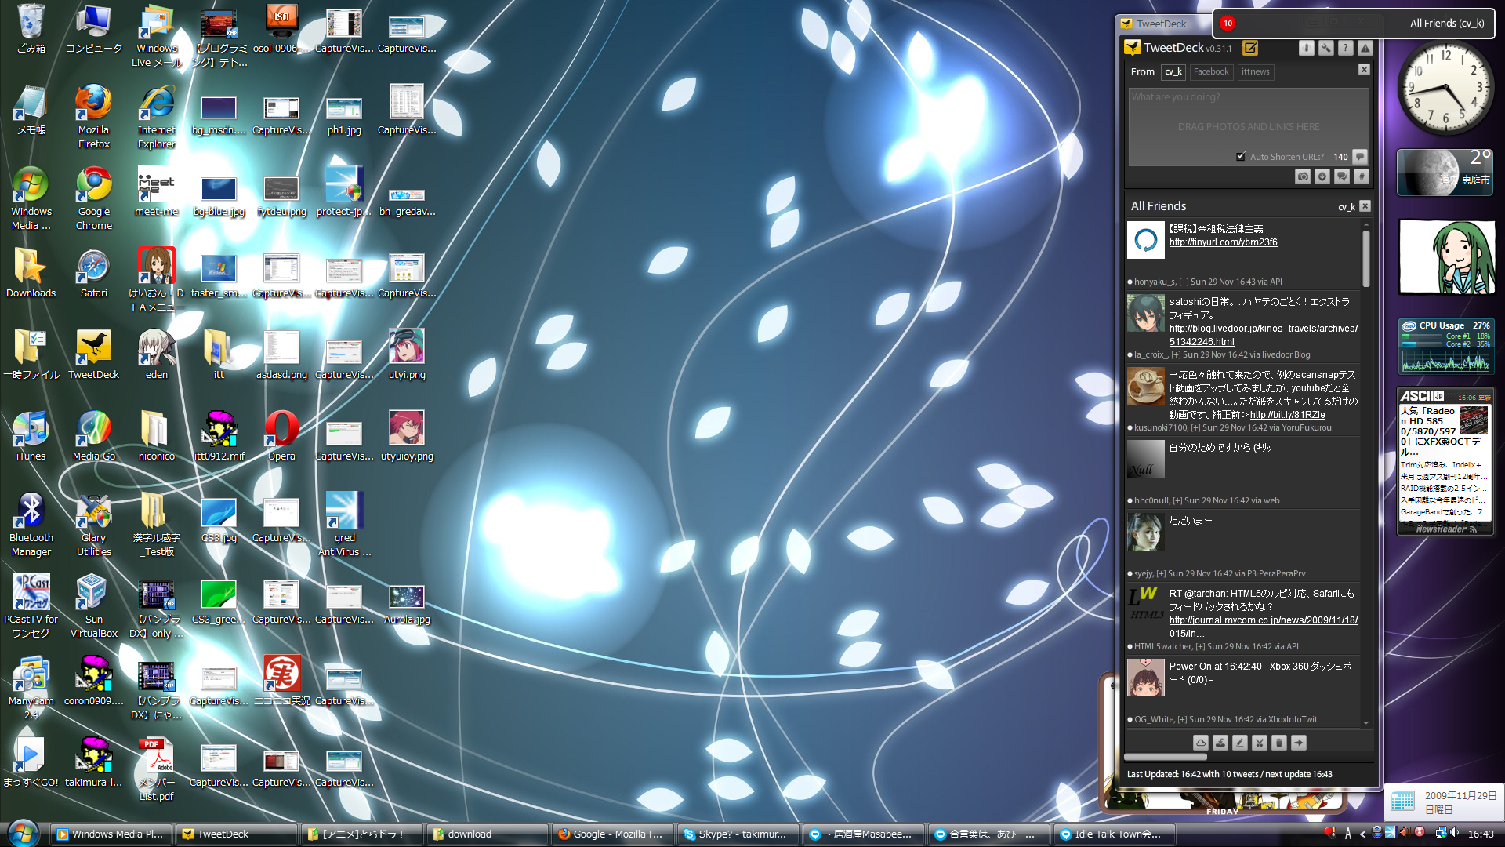Toggle ittnews From account button
The width and height of the screenshot is (1505, 847).
1256,72
